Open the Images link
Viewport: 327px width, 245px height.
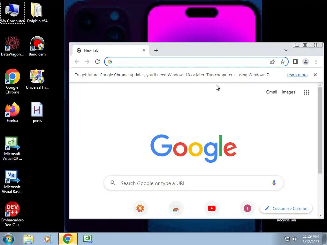pos(288,92)
